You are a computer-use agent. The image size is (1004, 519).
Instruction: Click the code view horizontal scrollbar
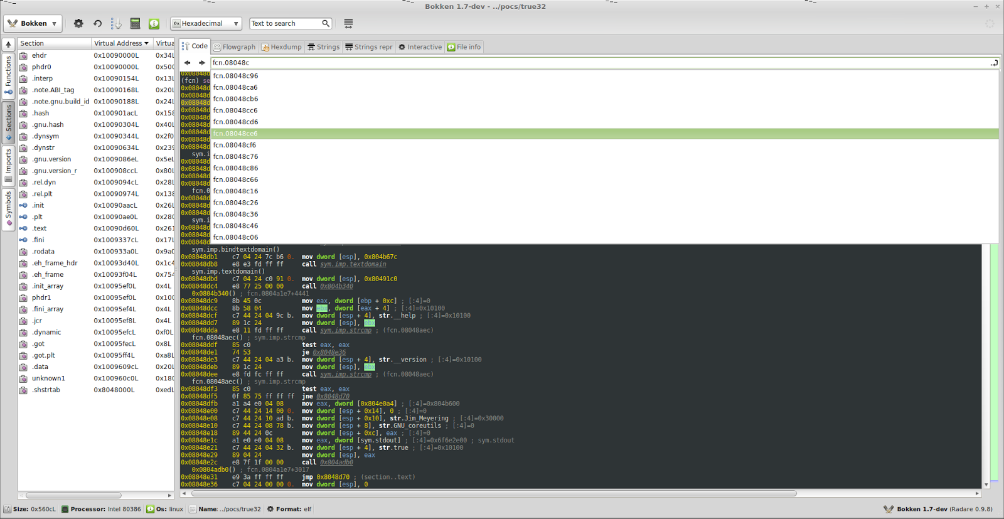(x=494, y=493)
